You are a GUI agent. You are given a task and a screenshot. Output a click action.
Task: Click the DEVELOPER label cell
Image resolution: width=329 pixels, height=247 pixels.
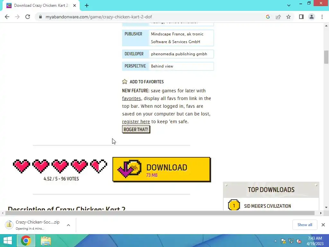[135, 54]
